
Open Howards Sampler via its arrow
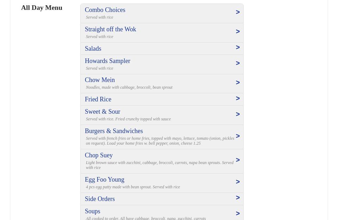(x=238, y=63)
